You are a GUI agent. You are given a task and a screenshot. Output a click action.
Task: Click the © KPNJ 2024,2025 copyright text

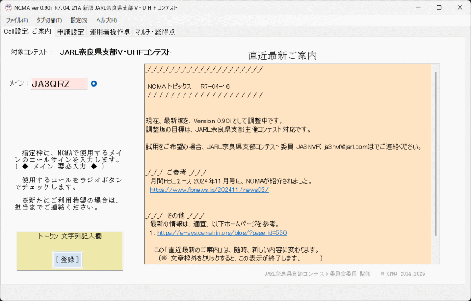[x=403, y=274]
